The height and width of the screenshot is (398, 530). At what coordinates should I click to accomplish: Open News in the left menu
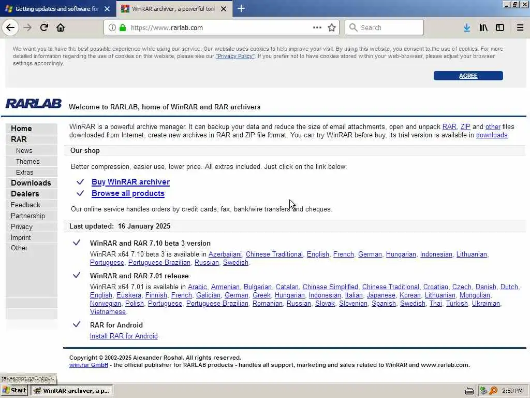24,151
